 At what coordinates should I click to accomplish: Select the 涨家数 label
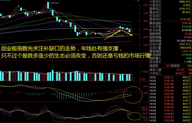click(154, 66)
